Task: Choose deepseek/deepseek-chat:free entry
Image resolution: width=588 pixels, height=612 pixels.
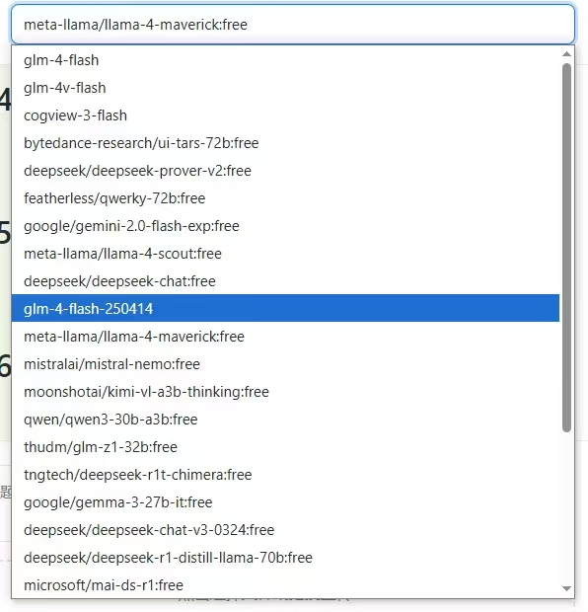Action: tap(285, 281)
